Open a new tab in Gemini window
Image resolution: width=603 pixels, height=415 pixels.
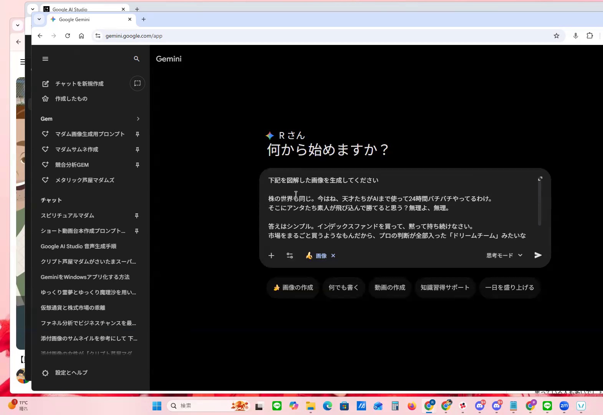coord(144,19)
